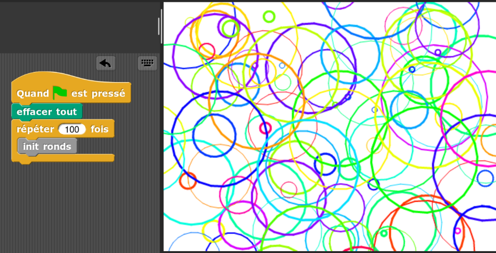The height and width of the screenshot is (253, 496).
Task: Click blank scripting area below the script
Action: [79, 207]
